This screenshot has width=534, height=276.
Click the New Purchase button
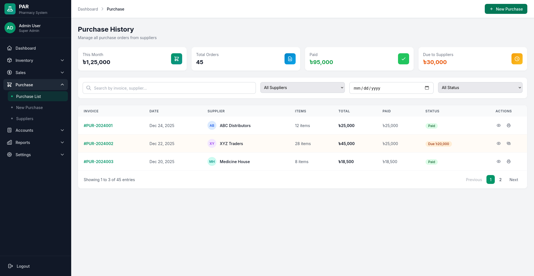506,9
